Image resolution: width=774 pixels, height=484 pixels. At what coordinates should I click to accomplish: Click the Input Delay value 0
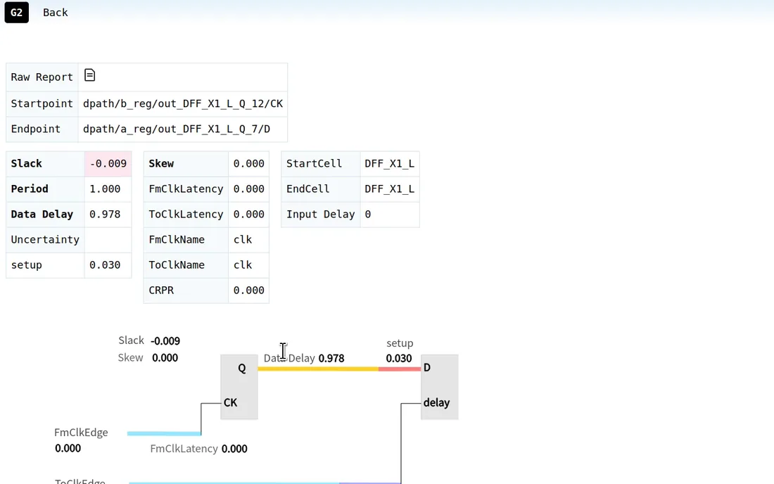pos(390,214)
